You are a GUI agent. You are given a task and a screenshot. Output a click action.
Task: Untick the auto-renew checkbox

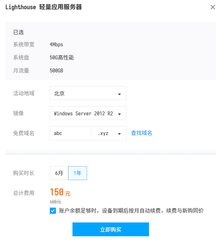point(53,211)
